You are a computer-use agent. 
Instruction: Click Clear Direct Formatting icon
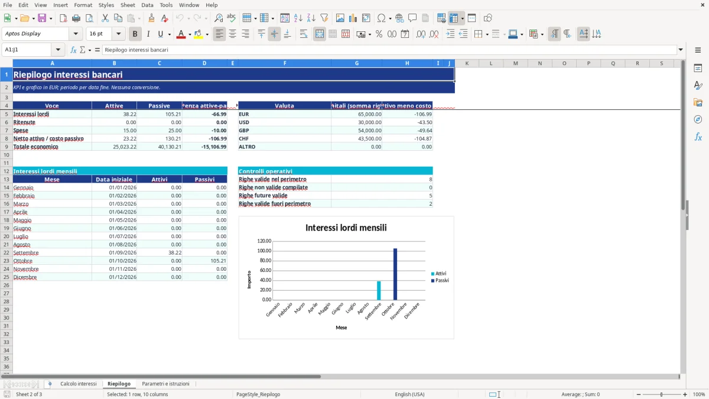(165, 18)
